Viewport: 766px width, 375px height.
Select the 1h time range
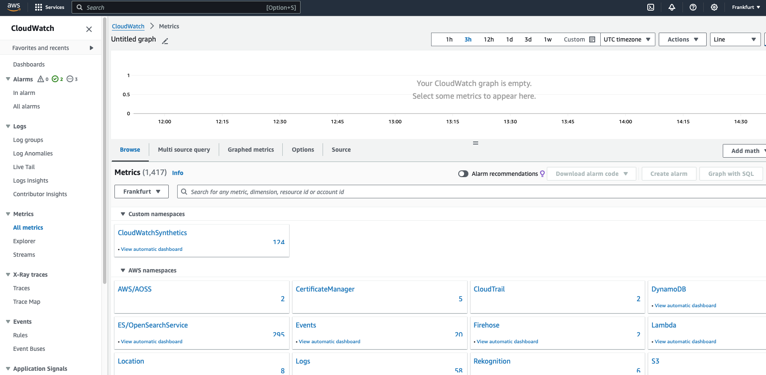(x=449, y=39)
